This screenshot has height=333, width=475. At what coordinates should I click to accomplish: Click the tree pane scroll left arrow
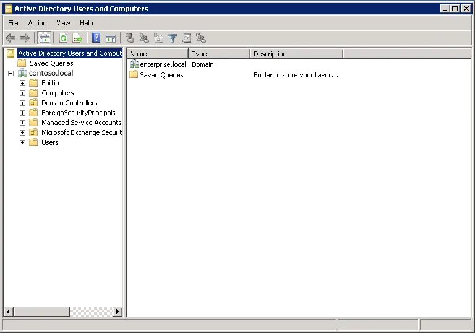(x=8, y=311)
